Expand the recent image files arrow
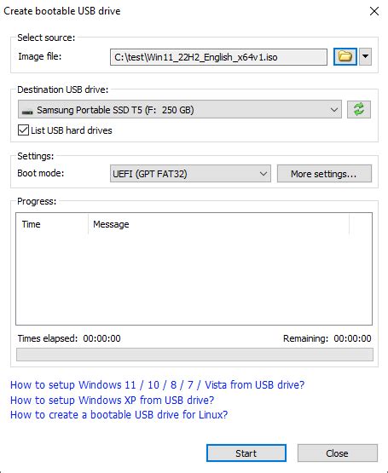 click(365, 56)
